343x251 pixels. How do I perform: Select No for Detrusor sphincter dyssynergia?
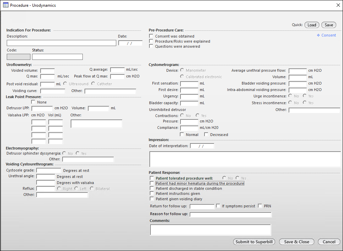tap(64, 153)
